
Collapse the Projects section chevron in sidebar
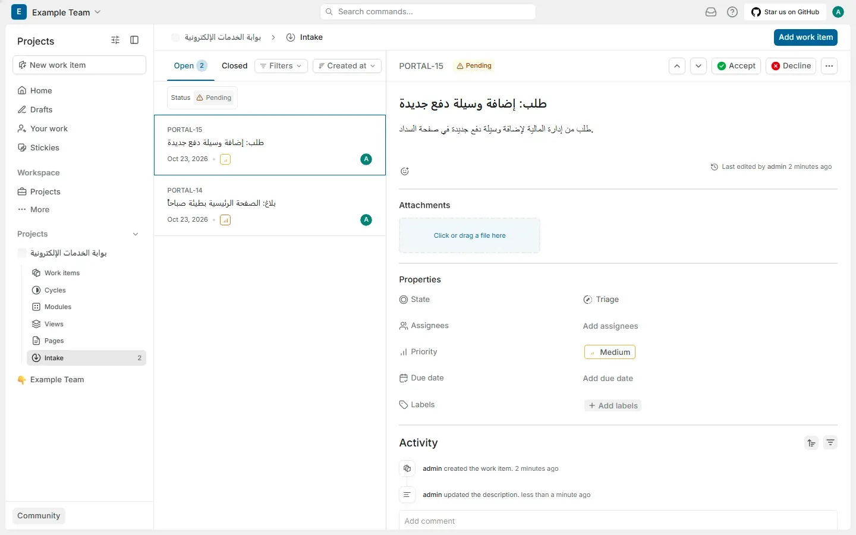point(136,234)
